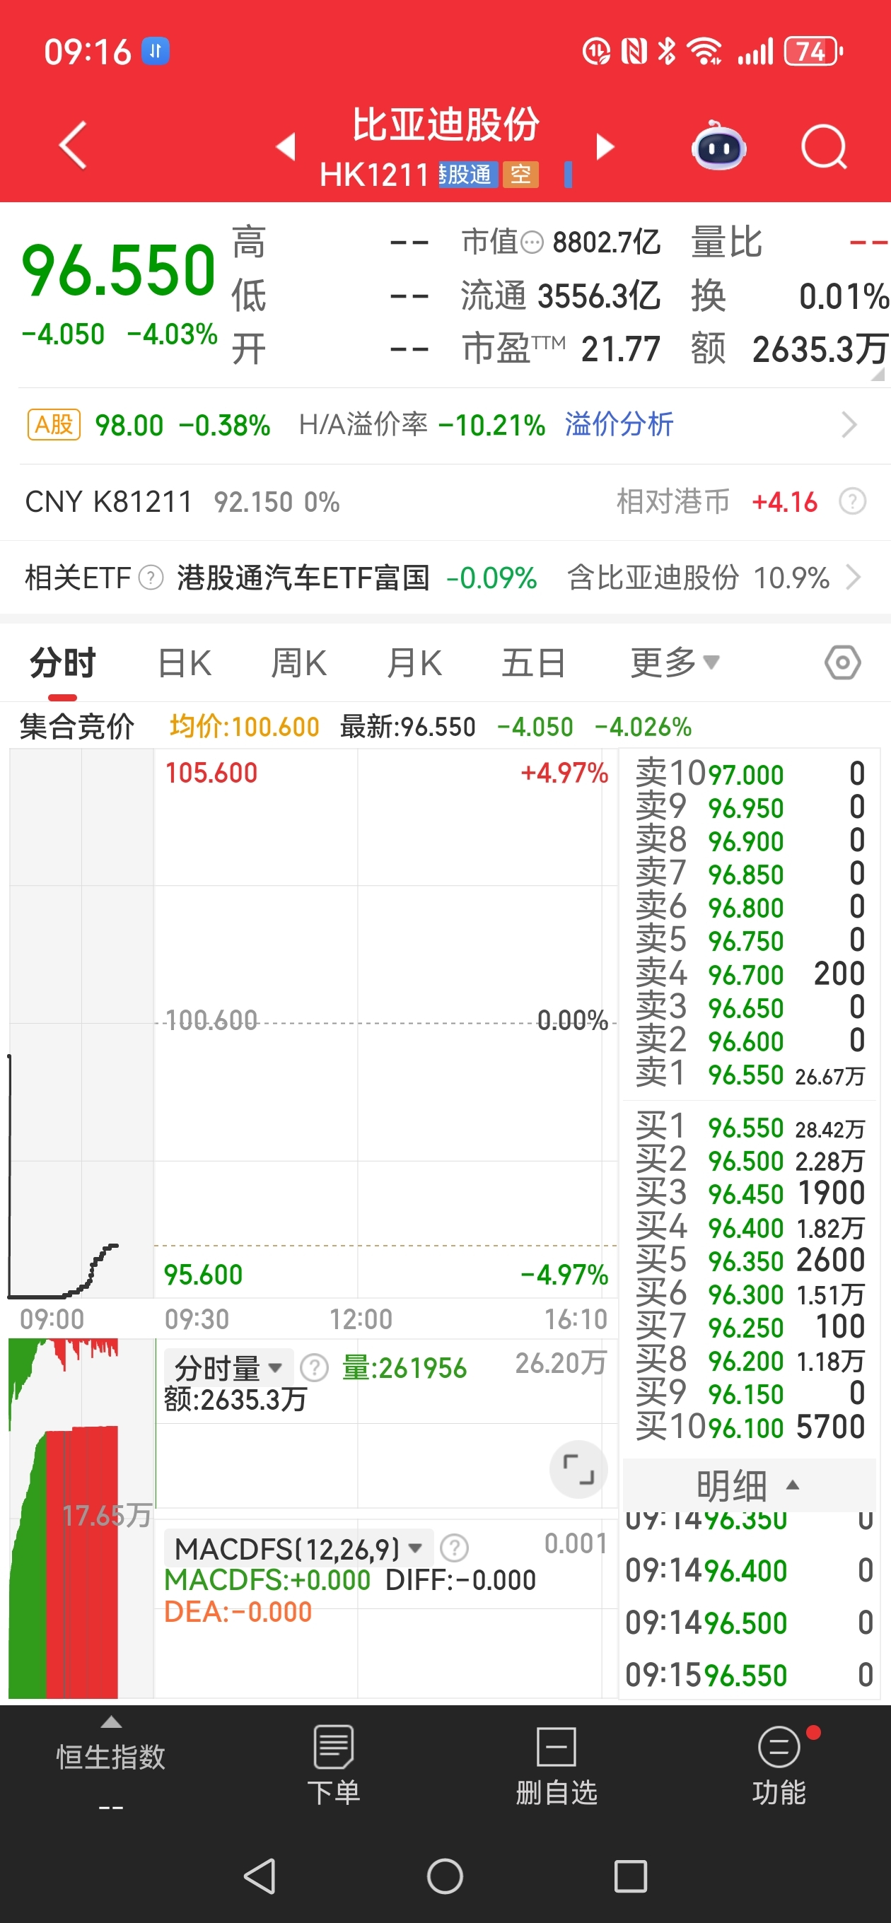This screenshot has height=1923, width=891.
Task: Tap the Android recent apps button
Action: point(630,1876)
